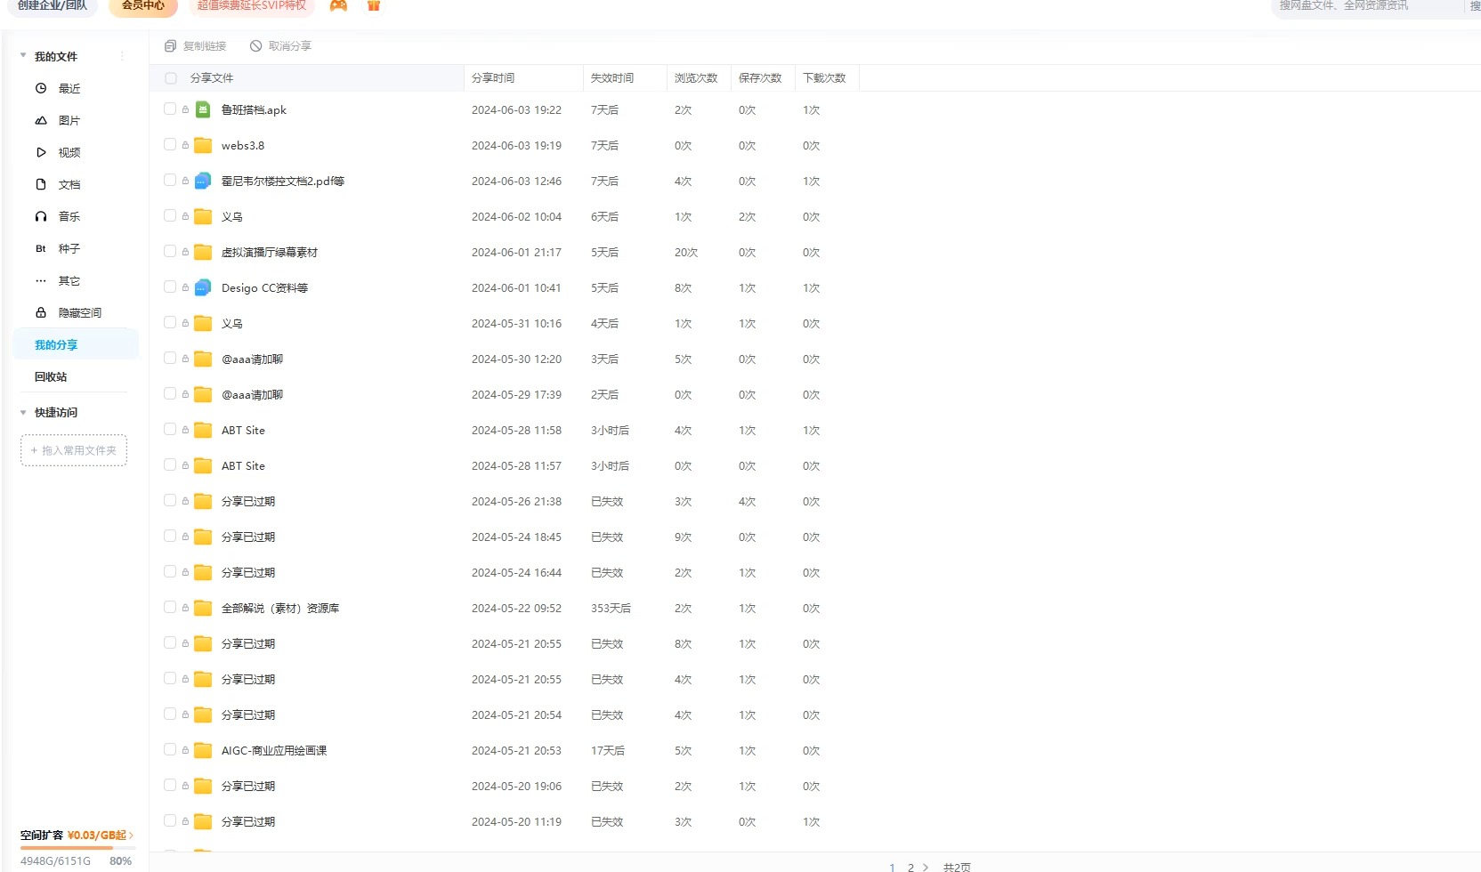The width and height of the screenshot is (1481, 872).
Task: Click the APK file icon for 鲁班搭档.apk
Action: click(x=203, y=109)
